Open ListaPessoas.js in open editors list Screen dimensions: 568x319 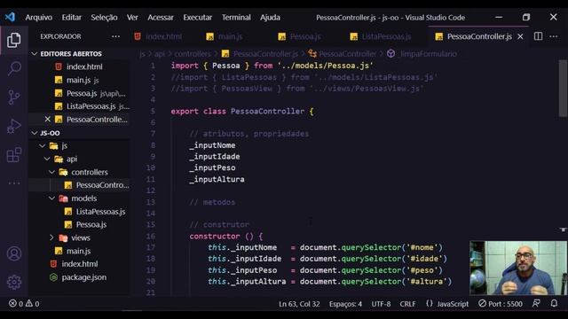(x=79, y=106)
